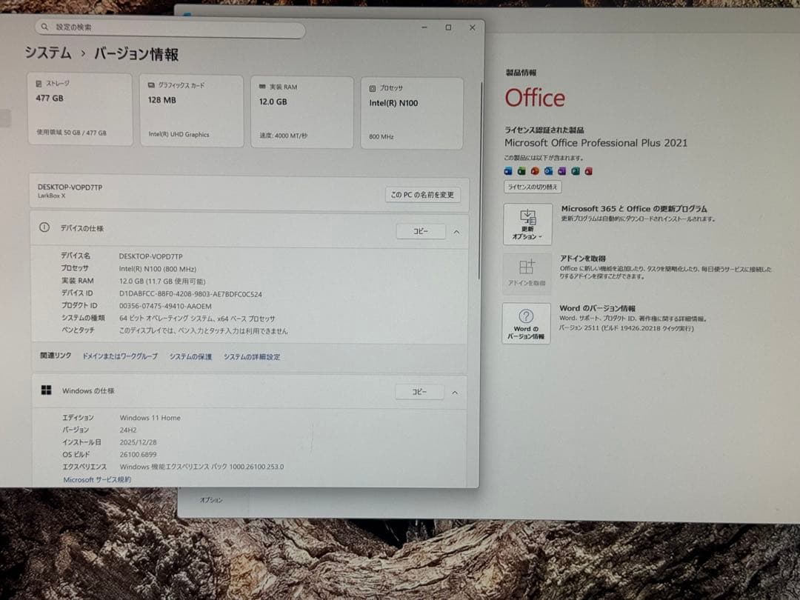The width and height of the screenshot is (800, 600).
Task: Click the Access app icon
Action: click(x=589, y=171)
